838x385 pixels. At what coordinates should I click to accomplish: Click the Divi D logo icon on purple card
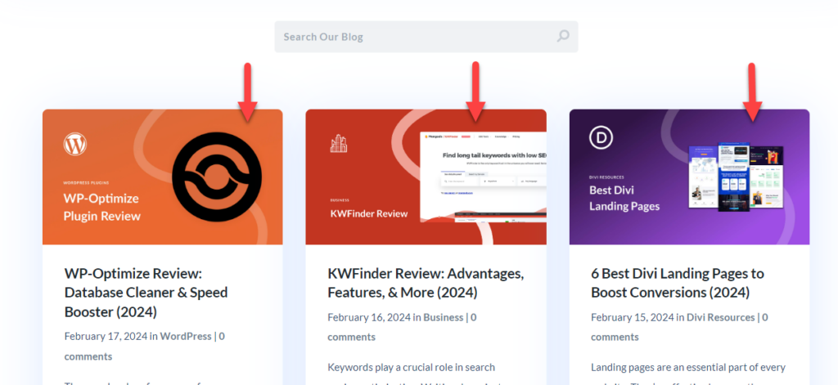coord(601,137)
